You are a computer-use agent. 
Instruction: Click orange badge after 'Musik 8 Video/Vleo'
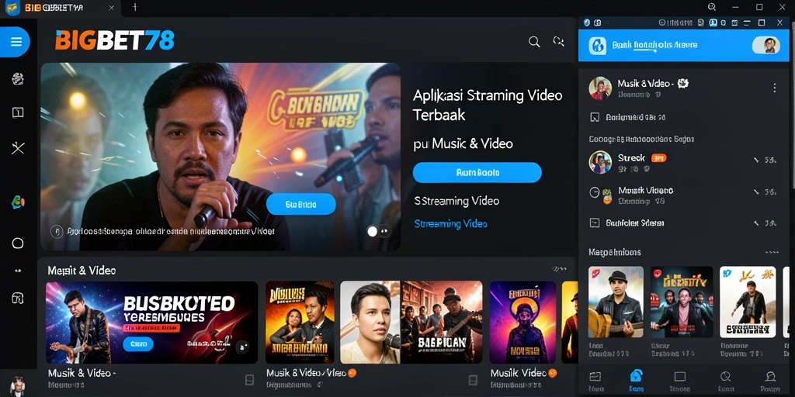[x=352, y=373]
